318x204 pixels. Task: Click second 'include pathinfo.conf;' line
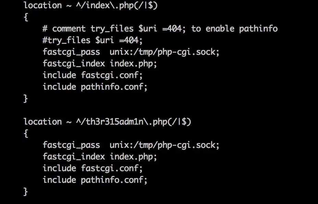pos(95,180)
